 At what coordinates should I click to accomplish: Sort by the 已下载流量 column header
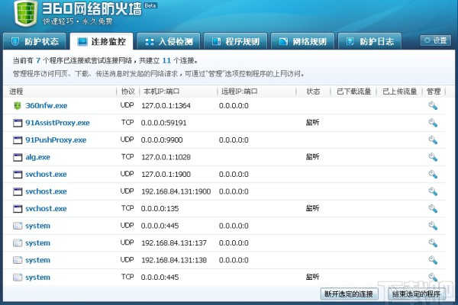(353, 91)
